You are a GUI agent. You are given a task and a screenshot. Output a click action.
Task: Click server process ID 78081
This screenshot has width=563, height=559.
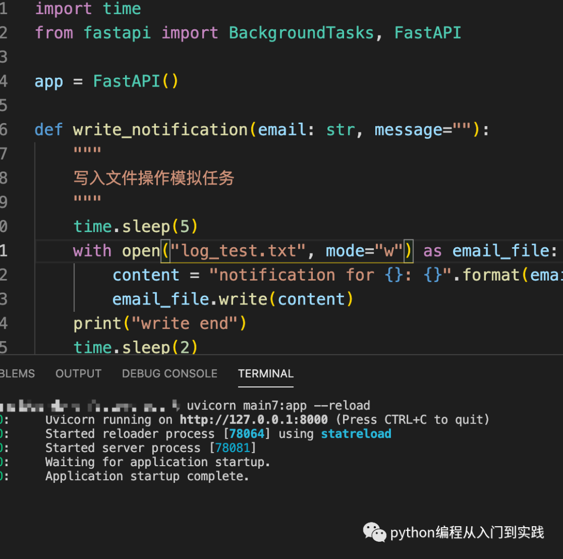click(x=233, y=448)
